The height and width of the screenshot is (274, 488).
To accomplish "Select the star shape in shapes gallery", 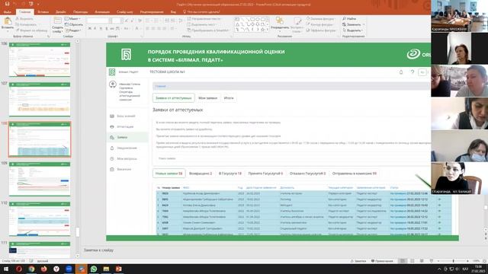I will click(x=262, y=30).
